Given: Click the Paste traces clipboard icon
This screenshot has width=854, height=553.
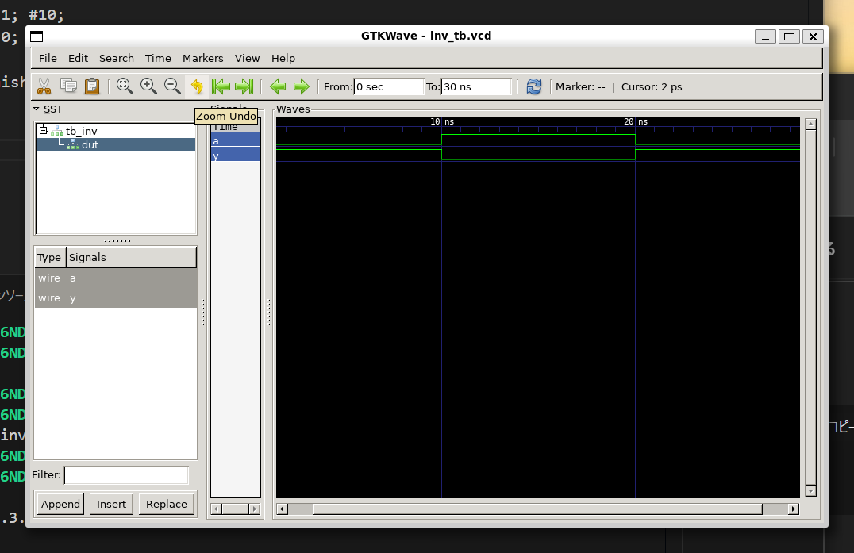Looking at the screenshot, I should (92, 86).
